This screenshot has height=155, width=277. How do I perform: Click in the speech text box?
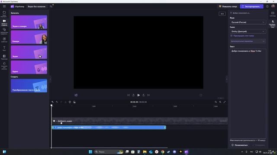click(x=248, y=94)
